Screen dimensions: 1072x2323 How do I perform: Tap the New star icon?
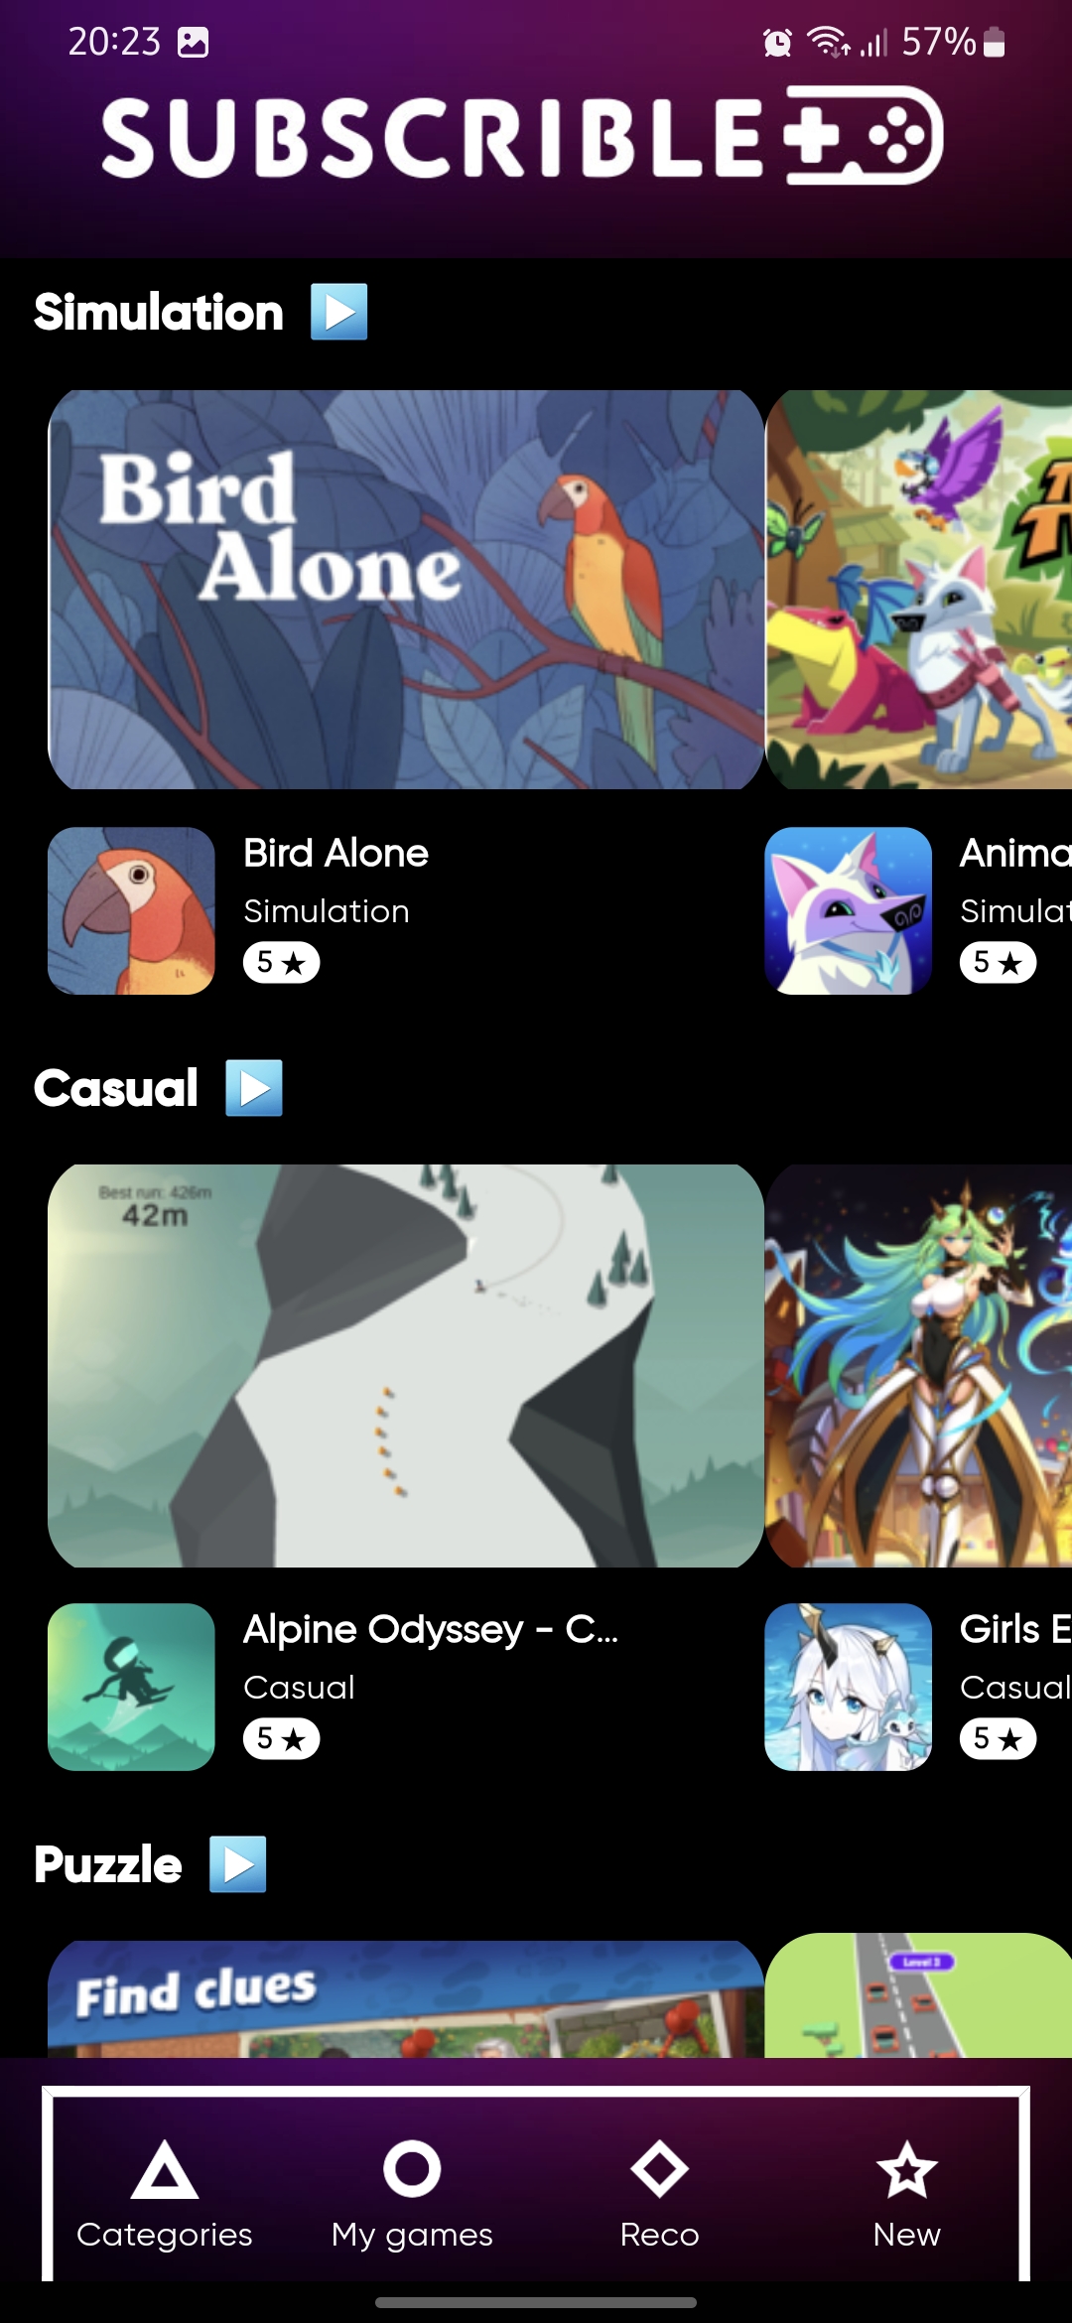point(906,2169)
